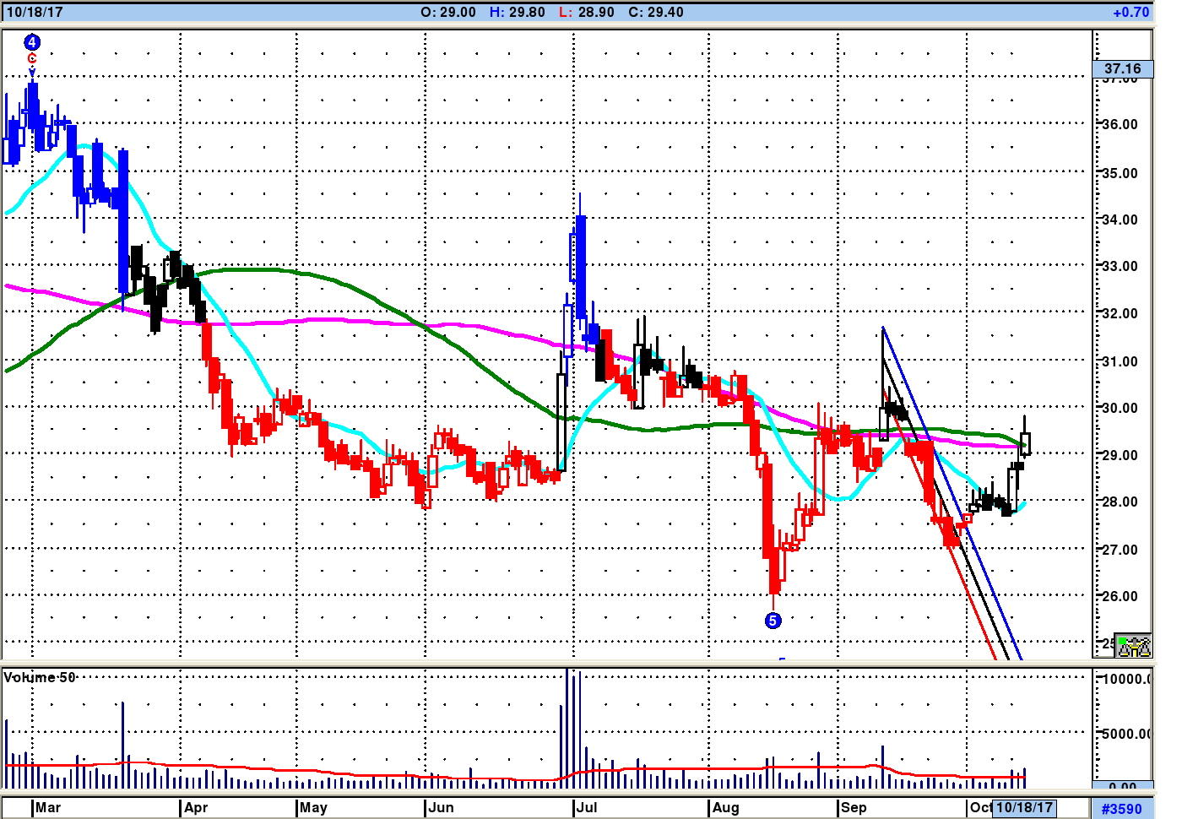
Task: Click the balance scales icon on the chart
Action: pyautogui.click(x=1133, y=646)
